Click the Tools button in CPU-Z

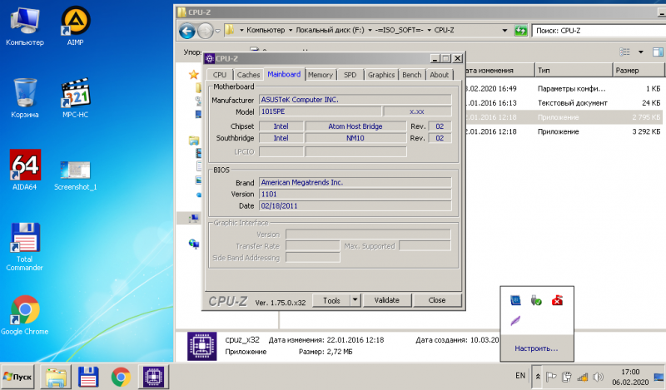[331, 300]
